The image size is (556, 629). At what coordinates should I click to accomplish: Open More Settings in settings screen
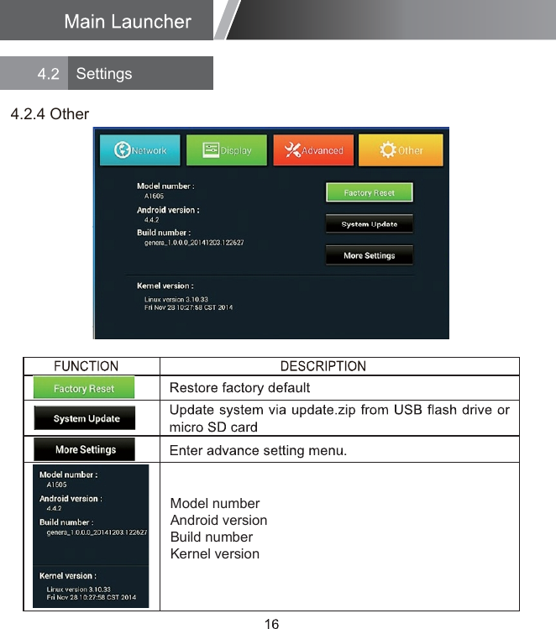click(x=369, y=255)
